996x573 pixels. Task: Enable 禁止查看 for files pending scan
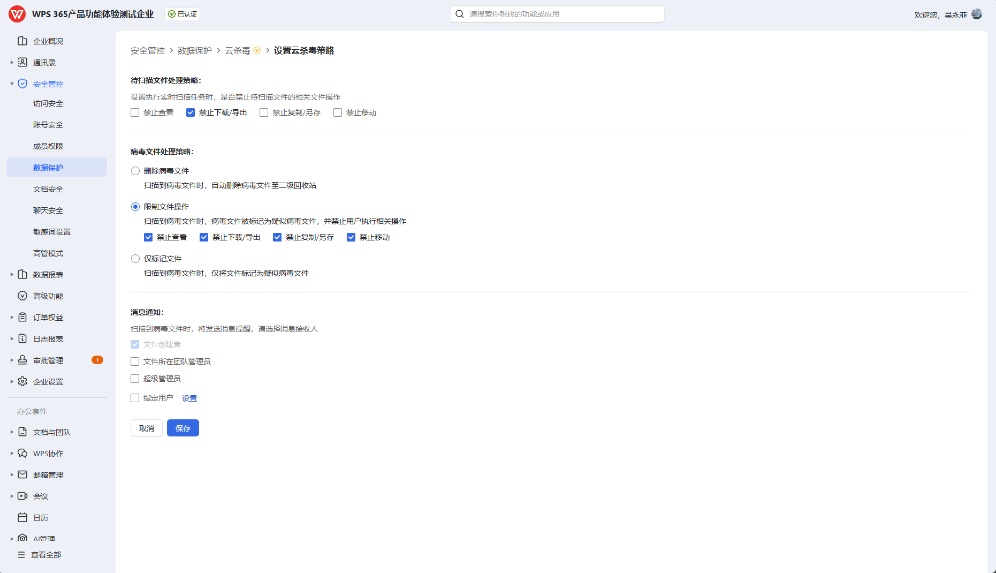[x=135, y=113]
